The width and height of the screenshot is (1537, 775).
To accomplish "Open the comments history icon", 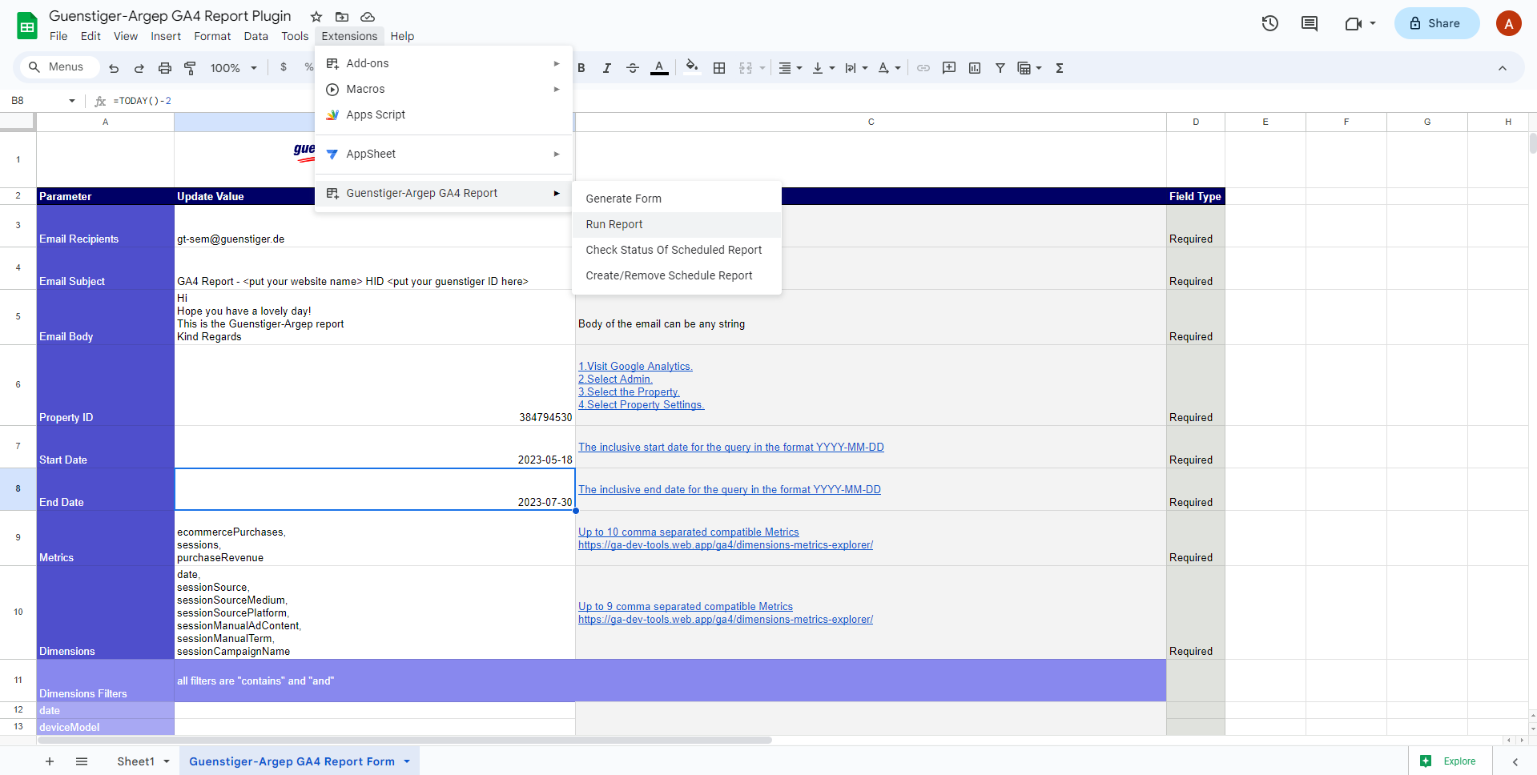I will click(x=1310, y=23).
